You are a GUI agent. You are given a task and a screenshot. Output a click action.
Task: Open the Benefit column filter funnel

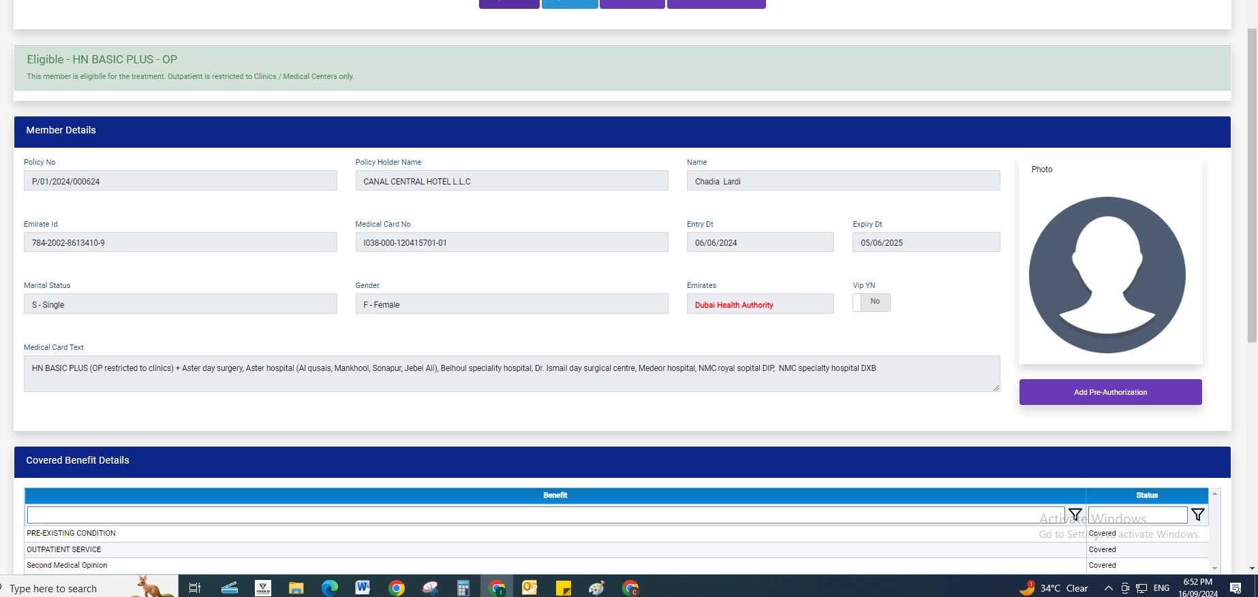pos(1075,515)
